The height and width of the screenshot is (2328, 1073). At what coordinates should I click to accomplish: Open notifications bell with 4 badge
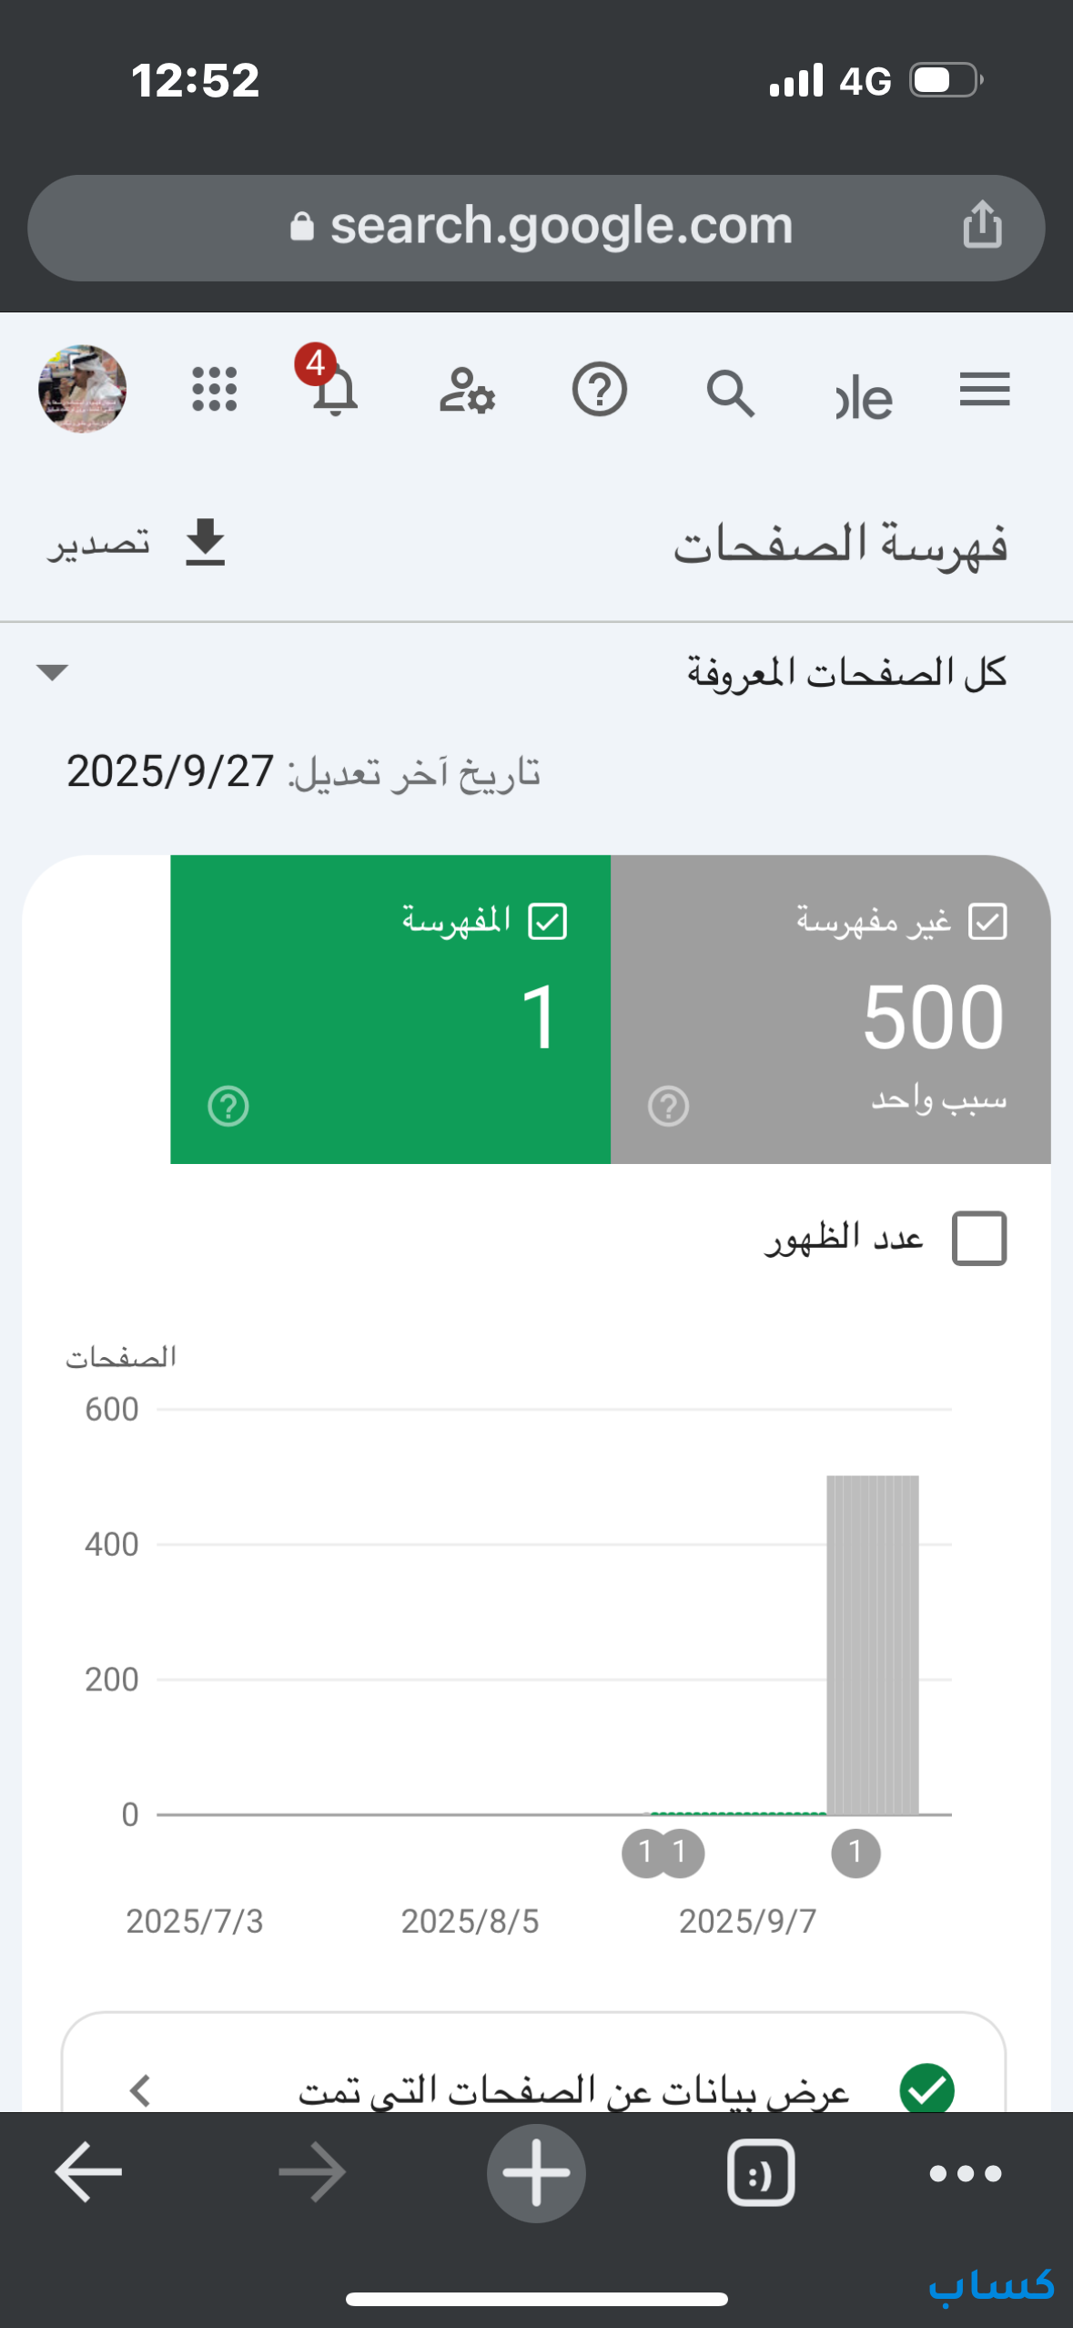[333, 389]
